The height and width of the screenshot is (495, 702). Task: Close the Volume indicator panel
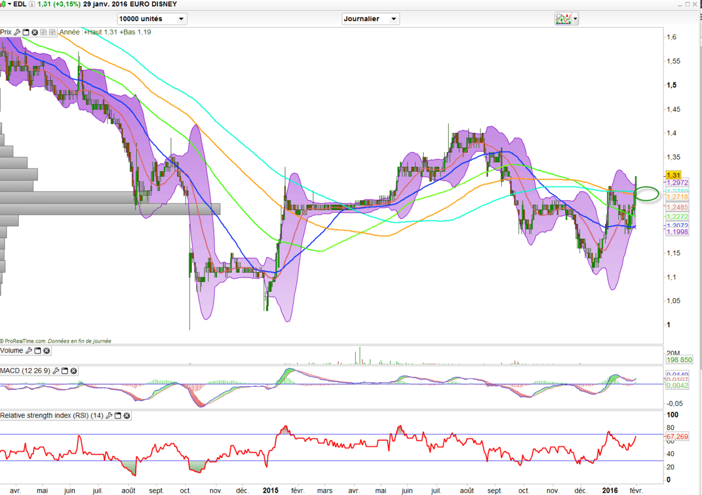click(x=46, y=351)
